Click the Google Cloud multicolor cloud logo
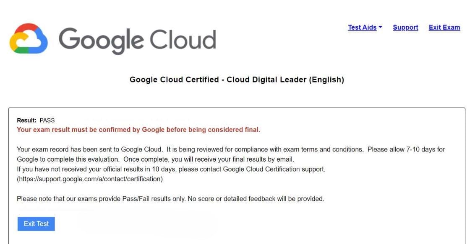The height and width of the screenshot is (244, 475). point(29,39)
